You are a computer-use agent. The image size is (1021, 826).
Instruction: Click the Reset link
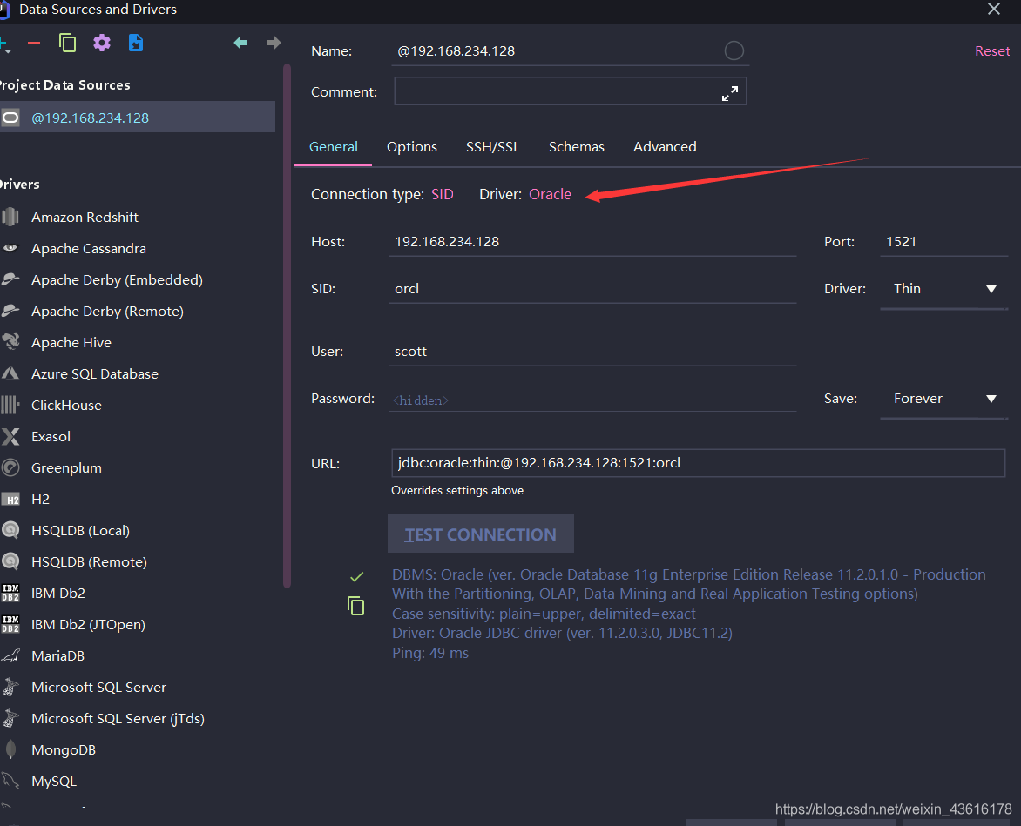click(x=992, y=50)
